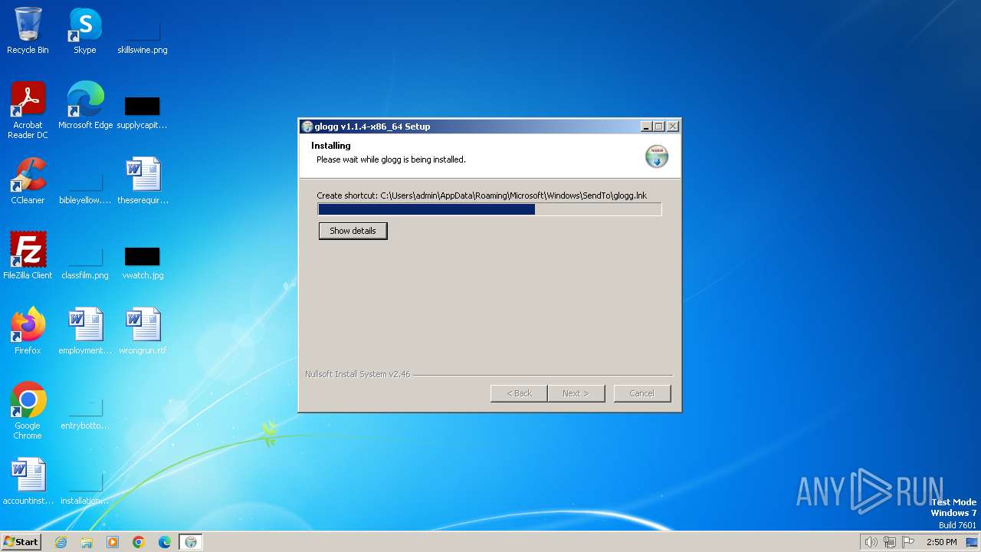Image resolution: width=981 pixels, height=552 pixels.
Task: Open the network tray icon
Action: point(890,542)
